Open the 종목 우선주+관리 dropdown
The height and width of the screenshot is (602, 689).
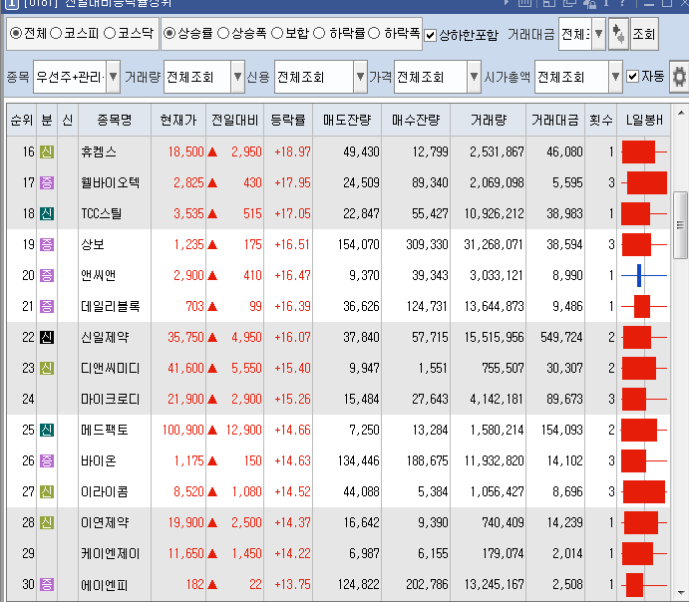pyautogui.click(x=113, y=77)
